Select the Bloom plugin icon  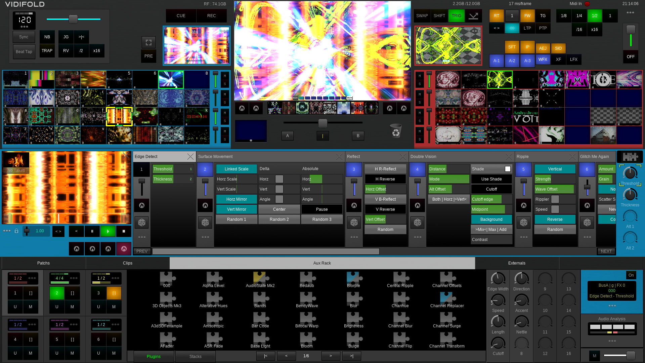307,338
